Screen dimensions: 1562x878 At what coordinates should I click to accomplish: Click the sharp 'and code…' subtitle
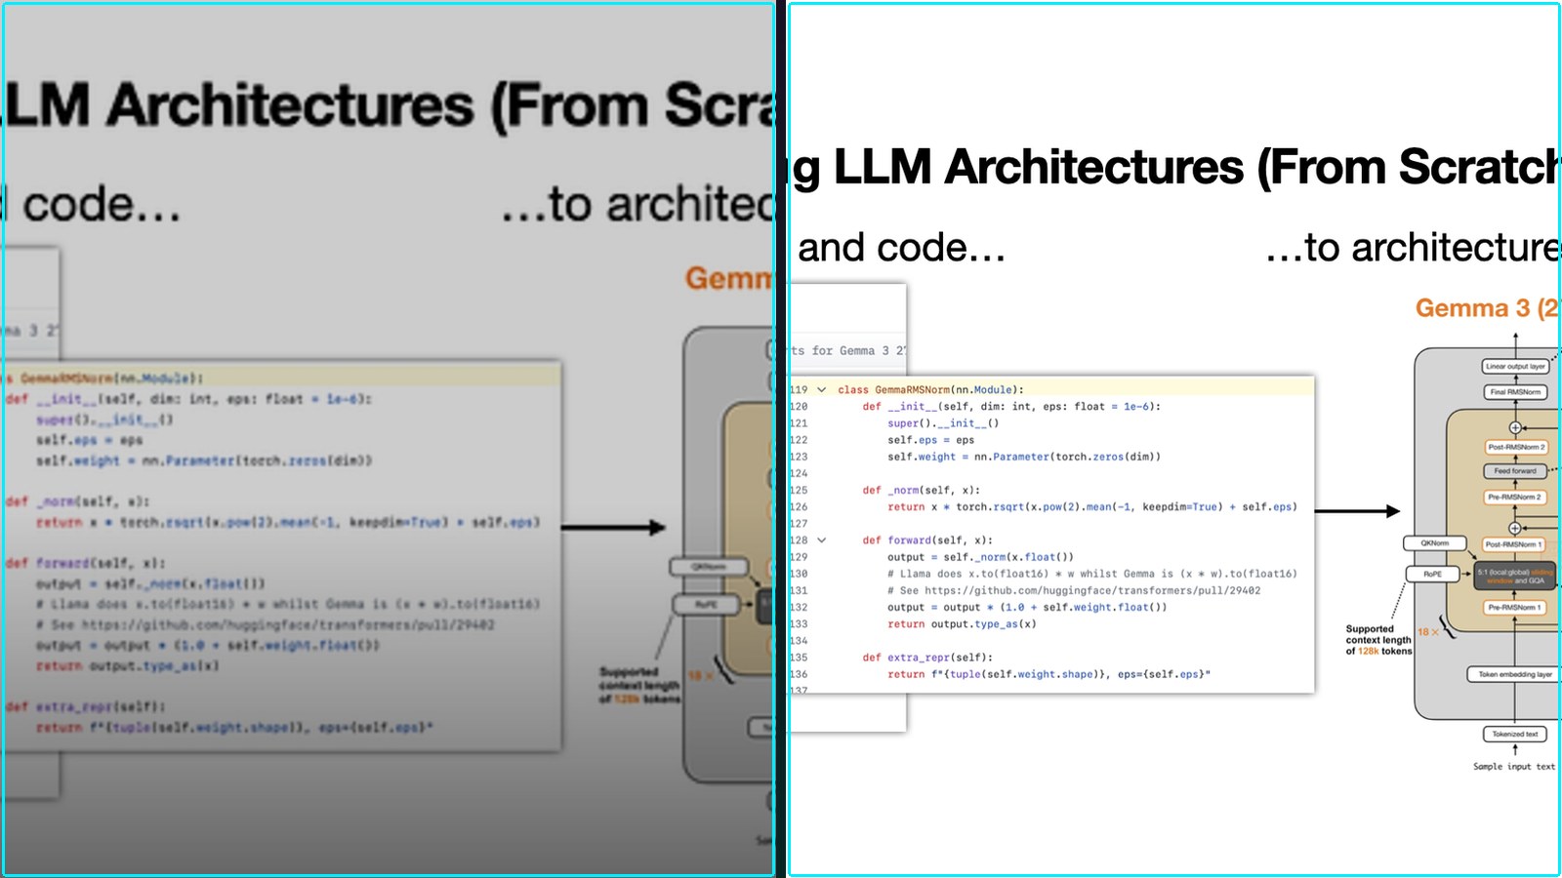[x=901, y=248]
